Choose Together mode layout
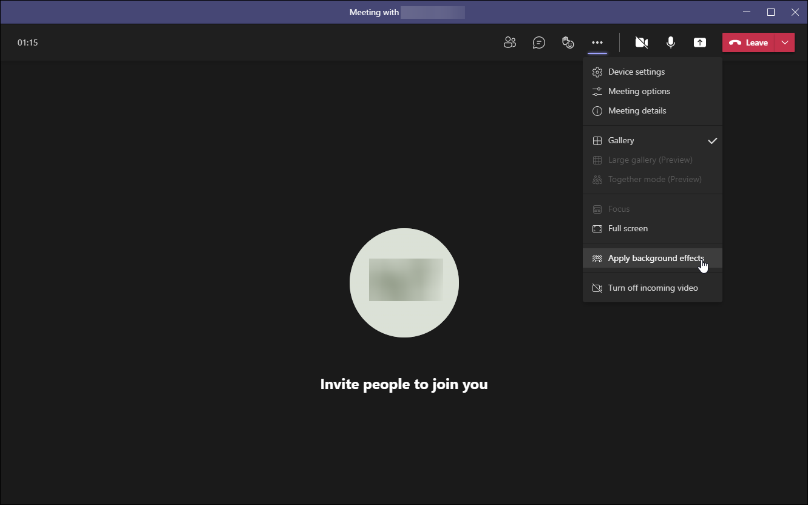 pos(654,179)
